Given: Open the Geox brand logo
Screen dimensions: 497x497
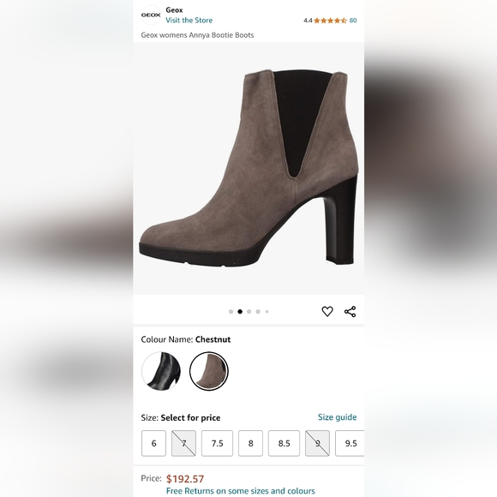Looking at the screenshot, I should click(x=151, y=15).
